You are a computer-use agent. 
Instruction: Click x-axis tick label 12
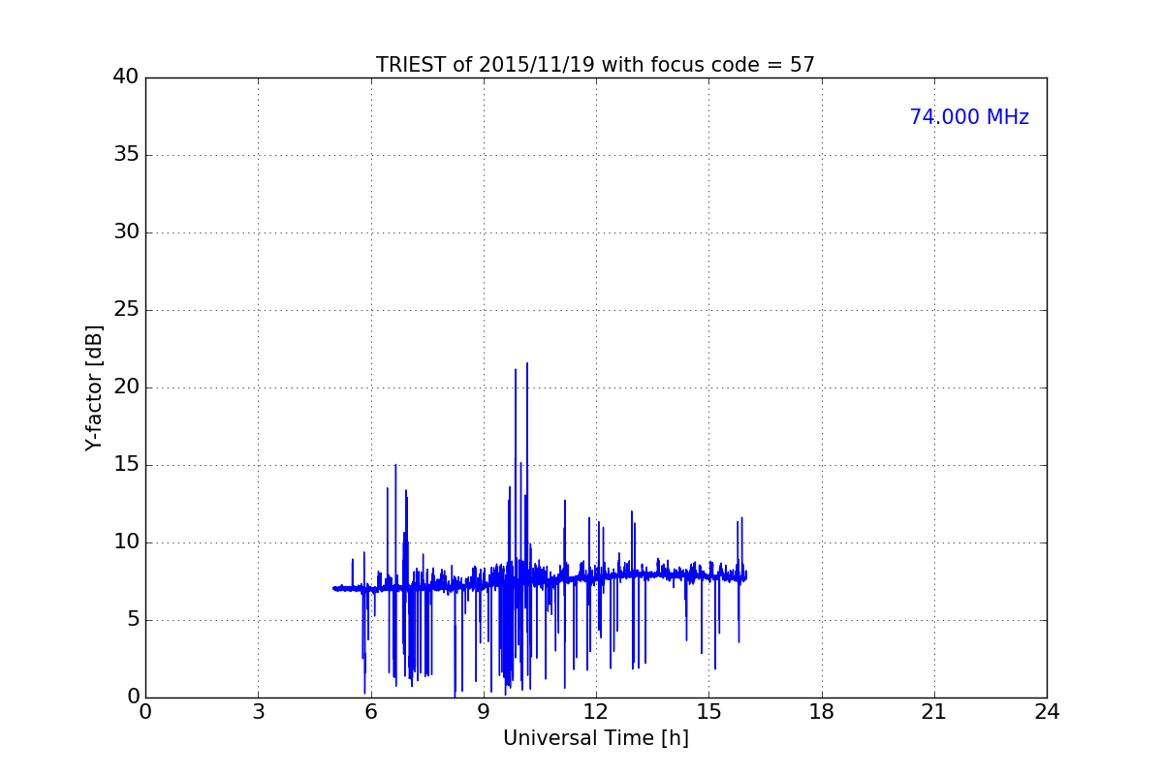(x=596, y=712)
